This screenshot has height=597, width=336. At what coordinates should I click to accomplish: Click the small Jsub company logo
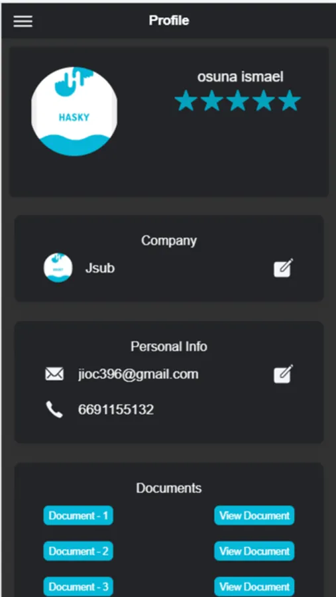[x=58, y=268]
